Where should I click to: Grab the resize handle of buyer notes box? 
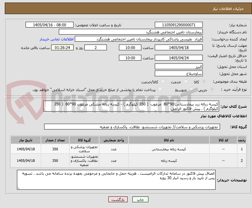(x=19, y=188)
